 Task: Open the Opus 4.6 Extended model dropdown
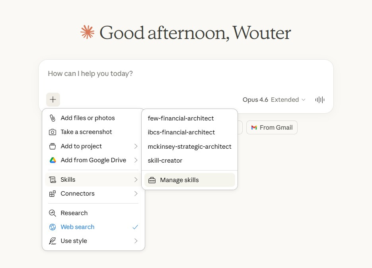(x=274, y=100)
